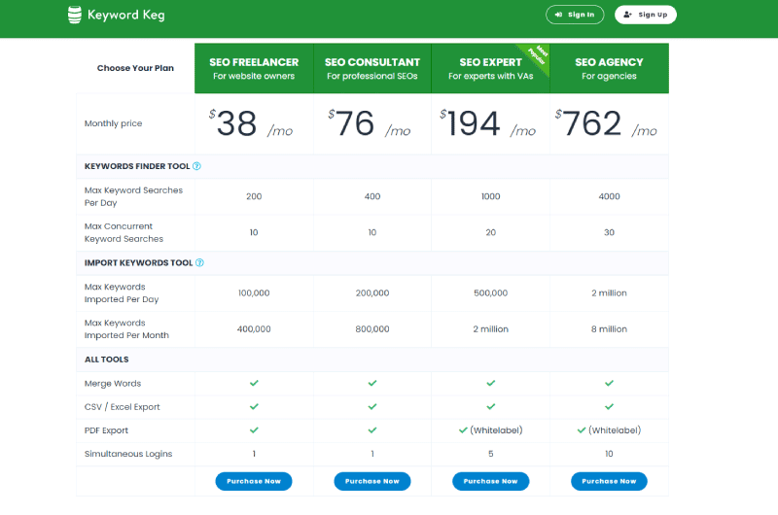Image resolution: width=778 pixels, height=515 pixels.
Task: Click the 'Simultaneous Logins' row label
Action: (x=128, y=454)
